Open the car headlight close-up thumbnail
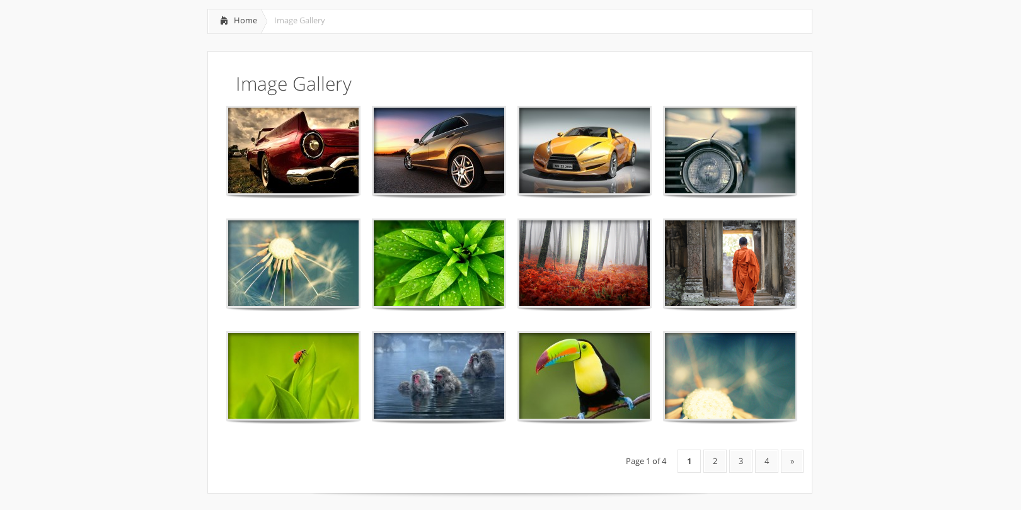 730,150
